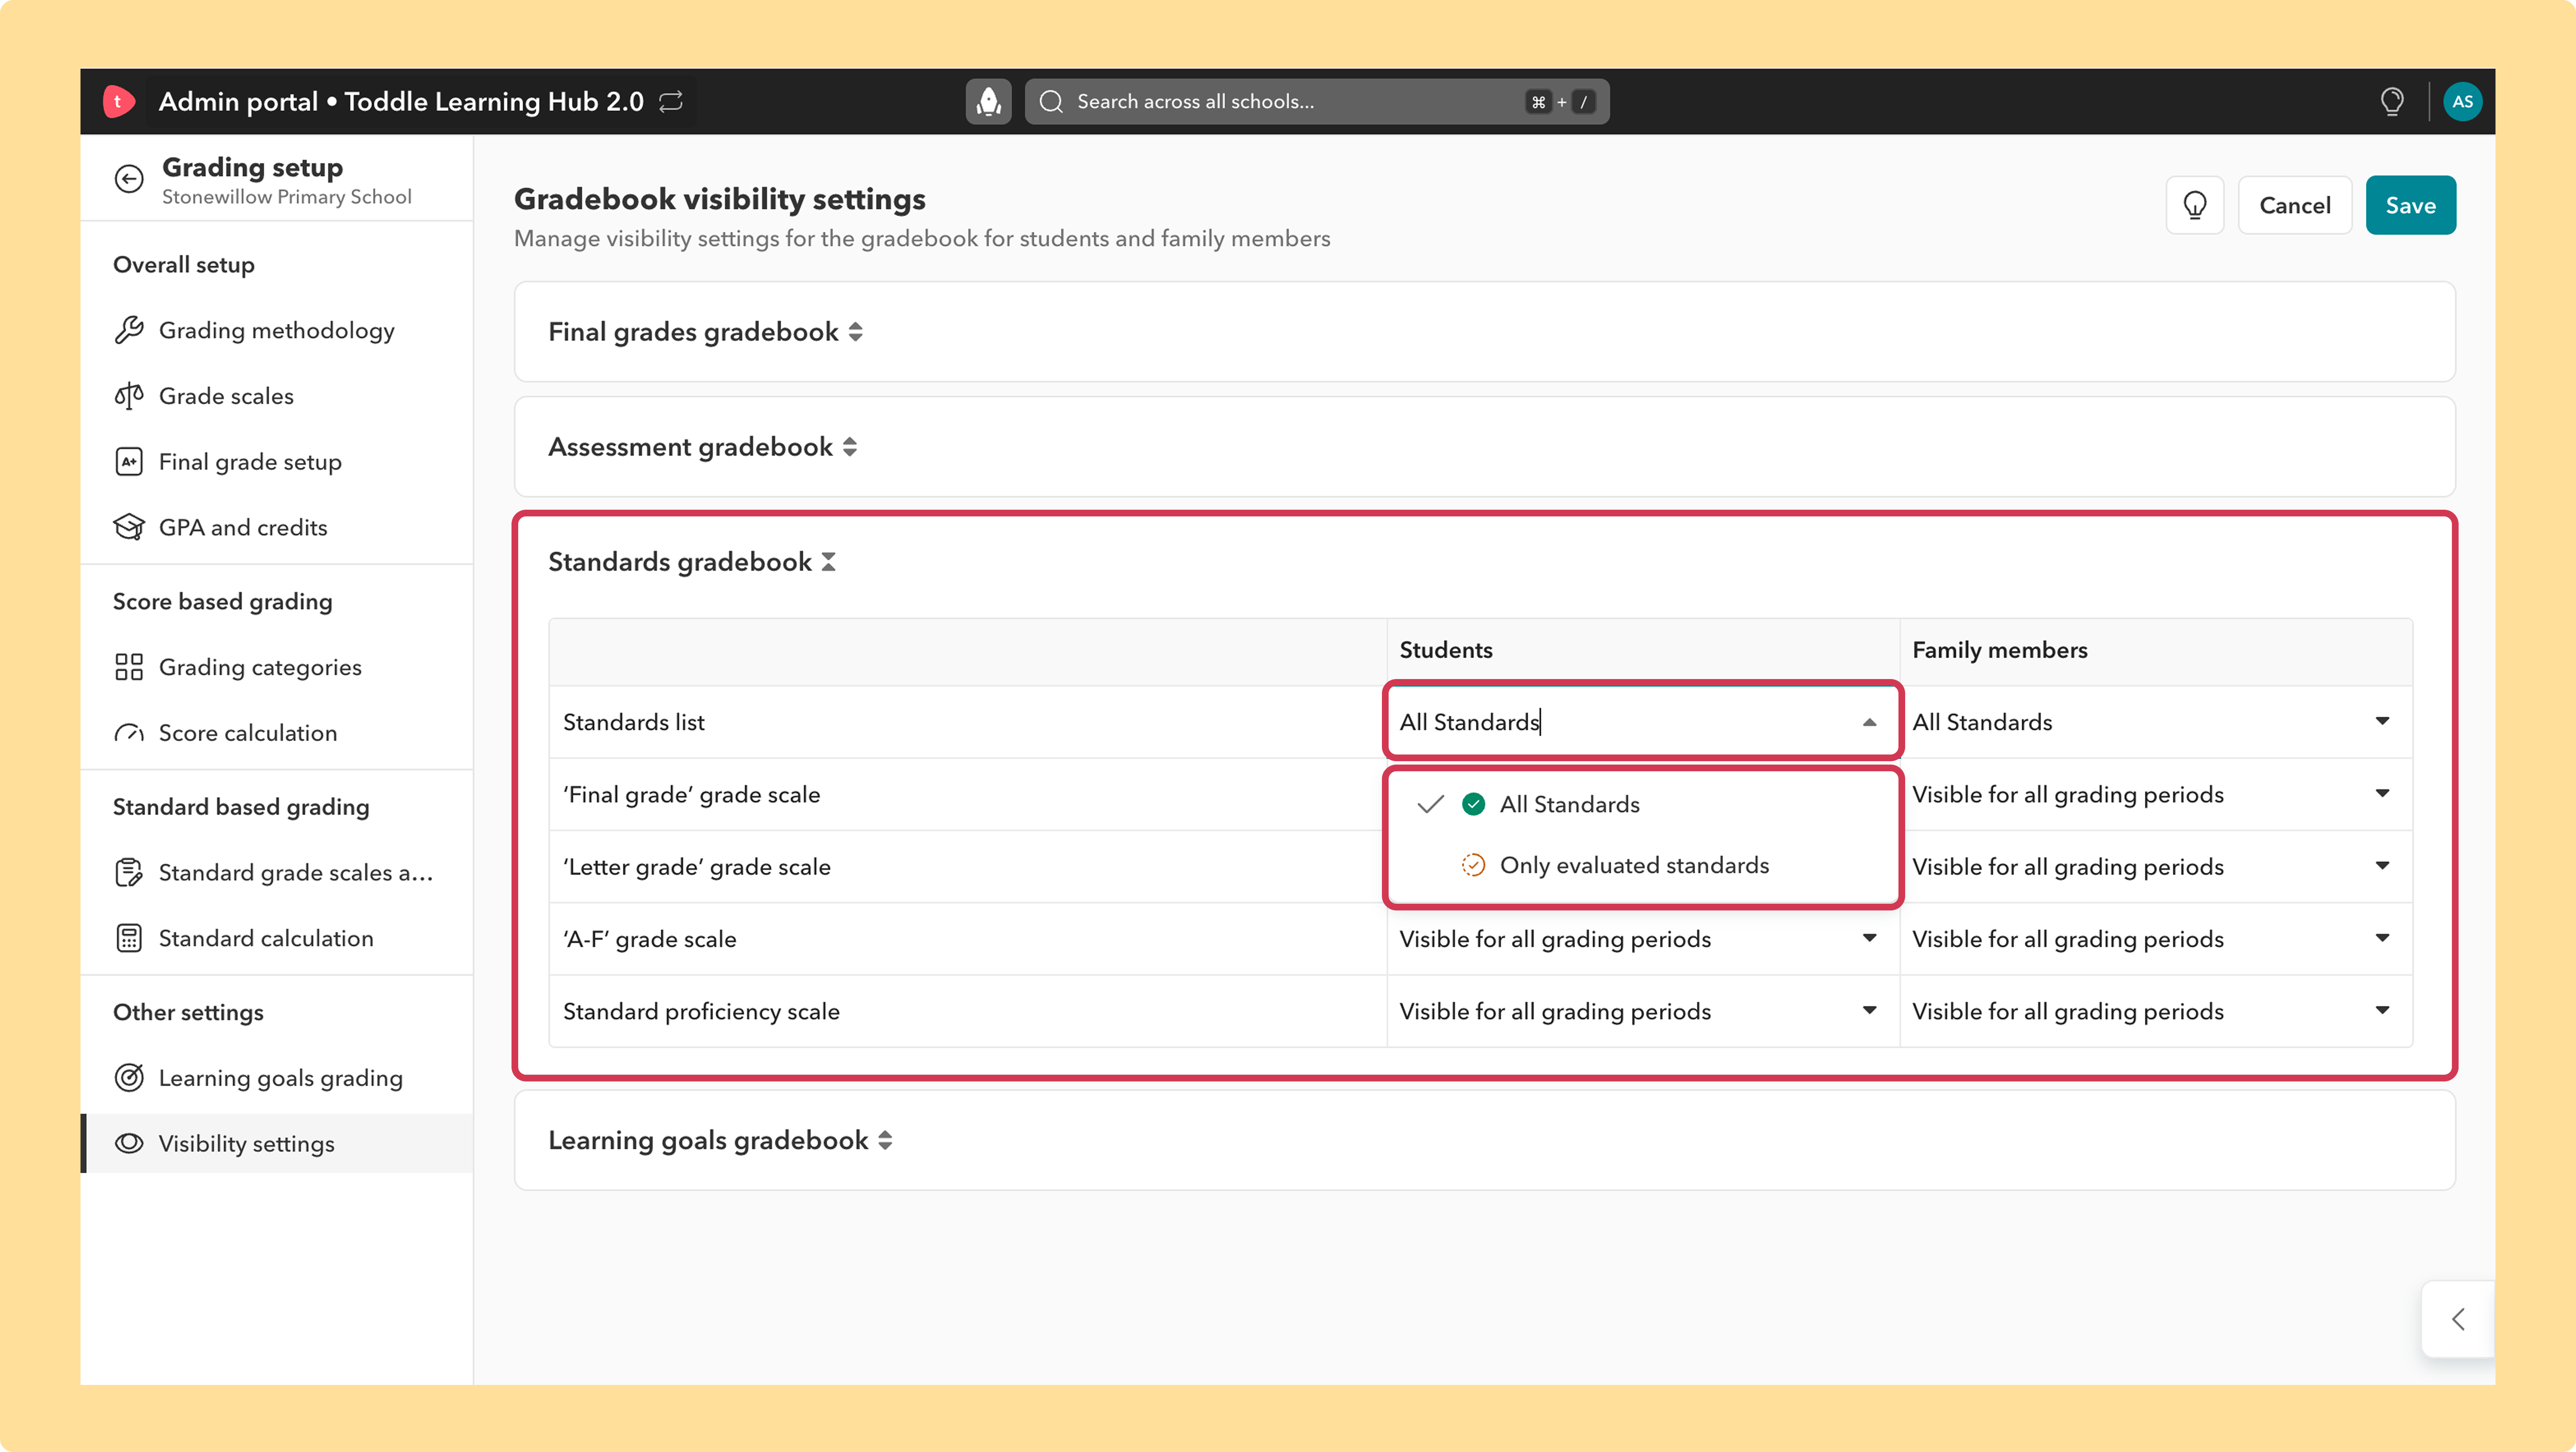Navigate to Standard calculation

pyautogui.click(x=276, y=938)
